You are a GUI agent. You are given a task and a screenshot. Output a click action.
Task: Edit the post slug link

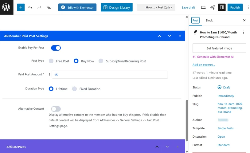click(230, 108)
